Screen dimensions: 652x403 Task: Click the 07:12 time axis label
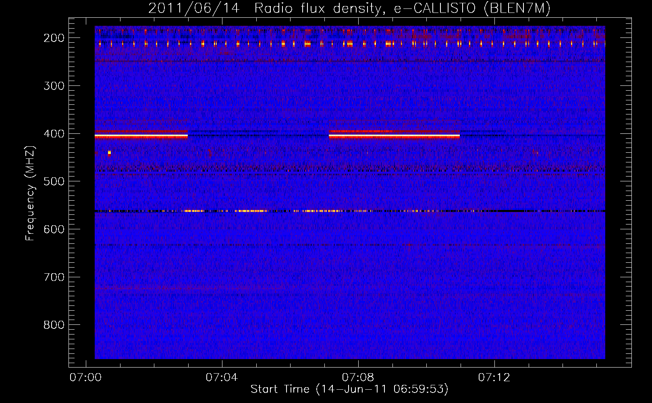pos(494,378)
